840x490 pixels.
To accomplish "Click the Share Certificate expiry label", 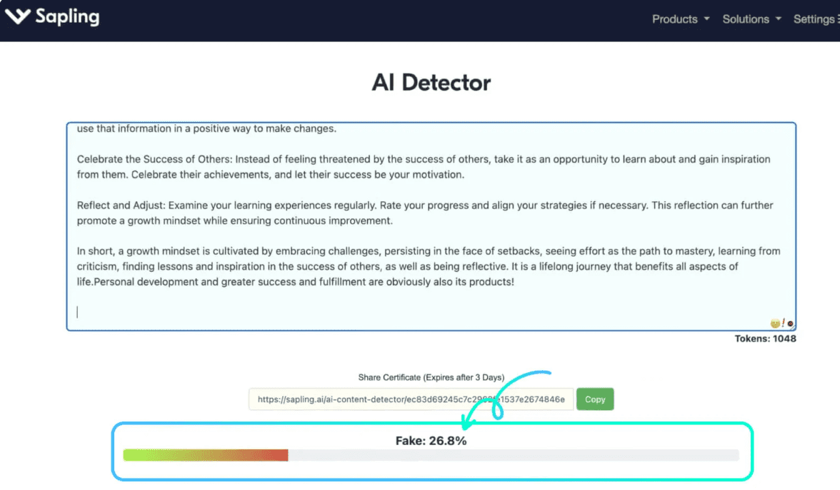I will coord(431,377).
